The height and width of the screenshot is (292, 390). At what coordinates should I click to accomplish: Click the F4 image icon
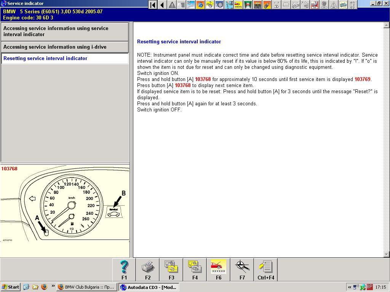click(195, 270)
